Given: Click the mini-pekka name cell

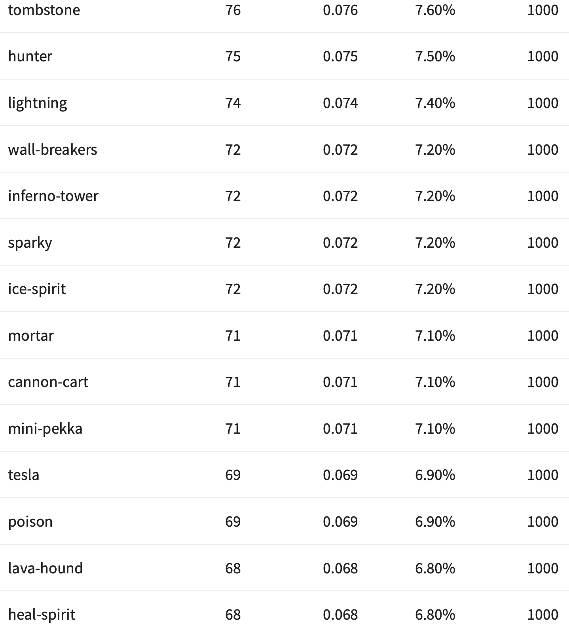Looking at the screenshot, I should coord(45,429).
